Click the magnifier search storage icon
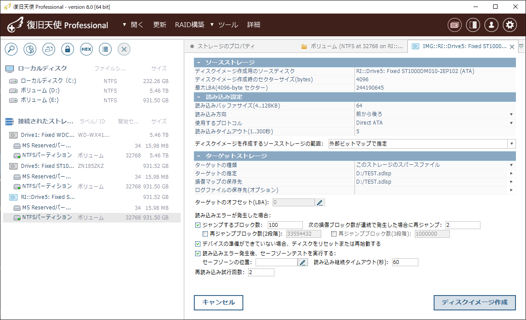 pyautogui.click(x=11, y=49)
